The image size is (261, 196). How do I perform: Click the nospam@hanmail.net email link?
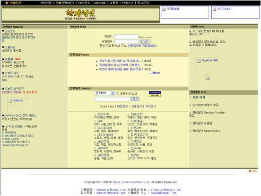(164, 193)
